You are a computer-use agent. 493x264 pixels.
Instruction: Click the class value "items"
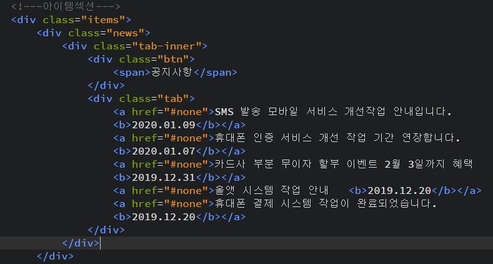tap(103, 20)
